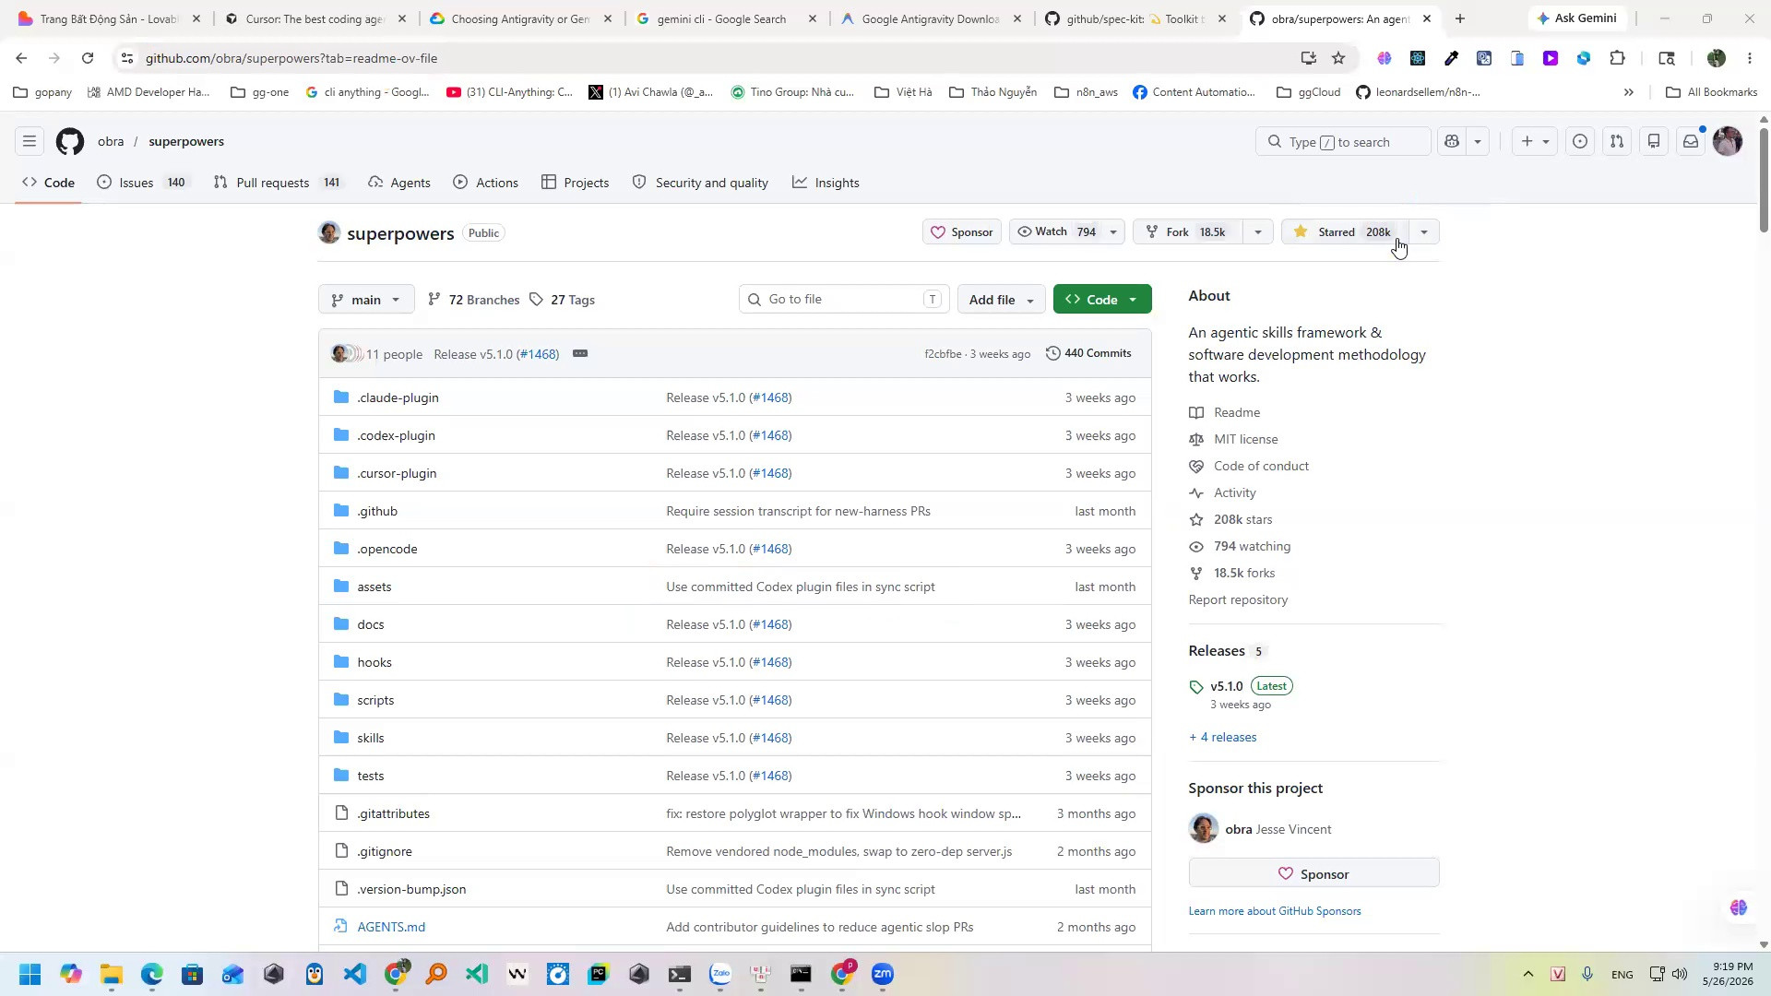Open the green Code dropdown button
This screenshot has width=1771, height=996.
click(1102, 300)
